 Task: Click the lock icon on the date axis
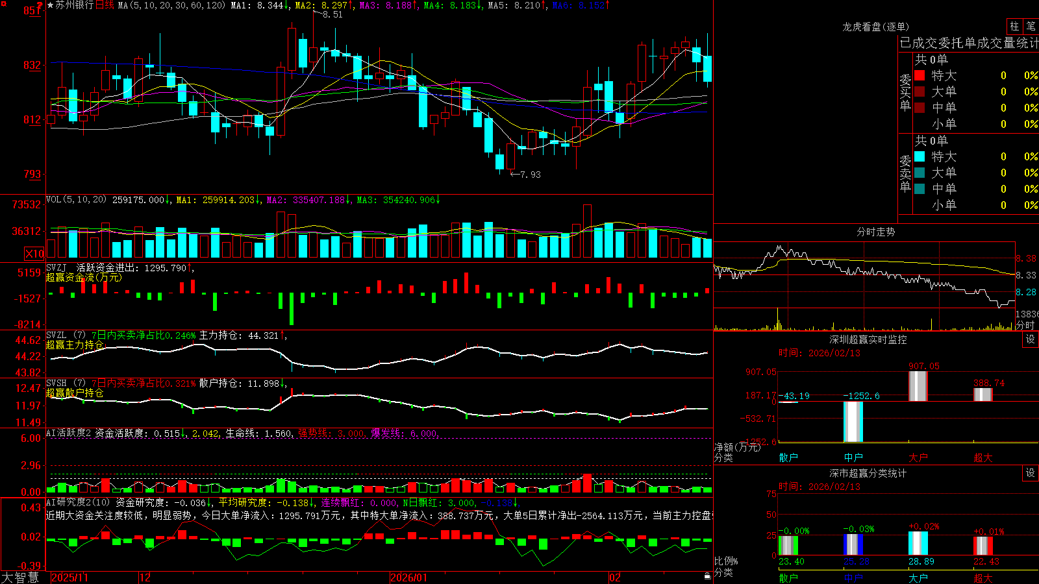click(x=708, y=576)
